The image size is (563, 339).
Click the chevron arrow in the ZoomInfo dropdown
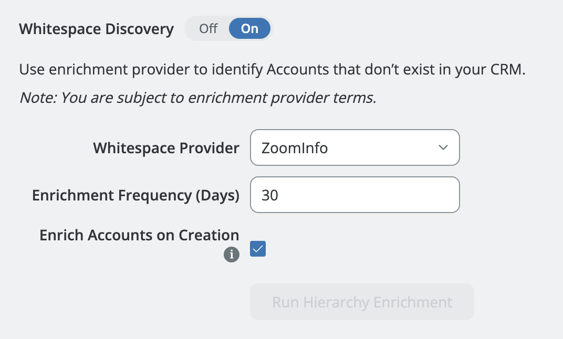point(443,148)
